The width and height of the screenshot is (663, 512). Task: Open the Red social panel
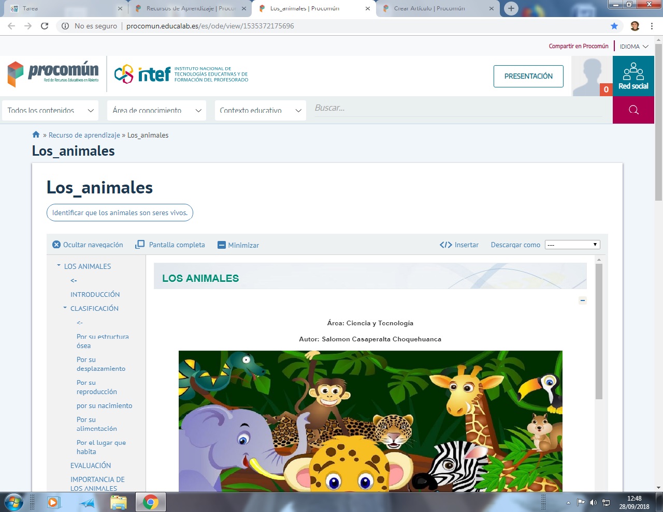633,77
